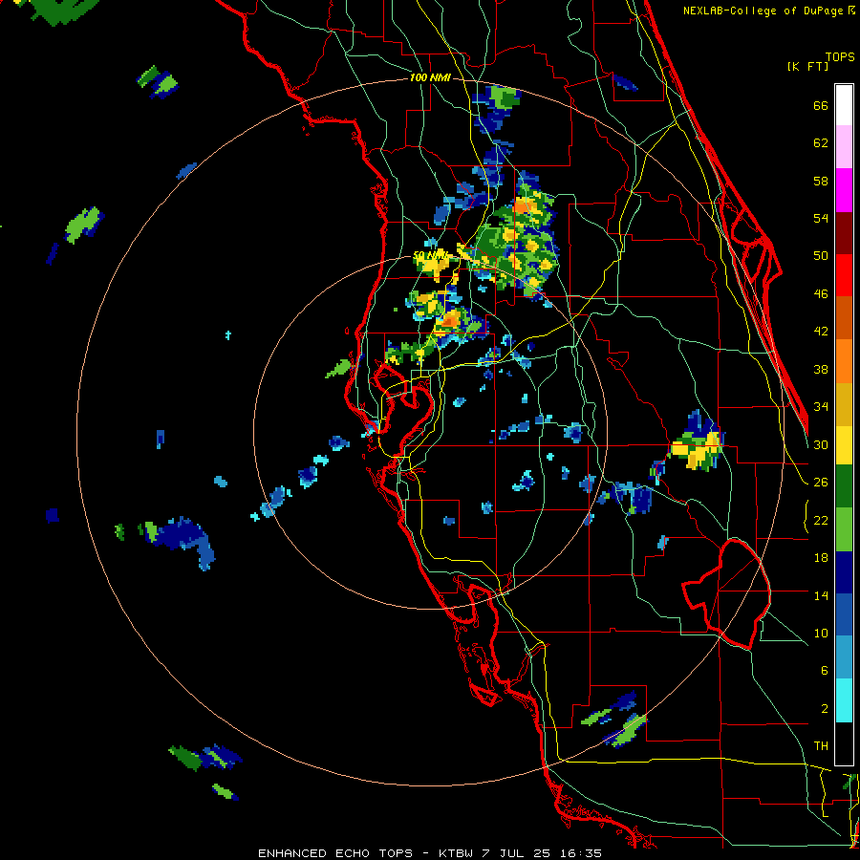Pick the sky blue swatch on the scale
The width and height of the screenshot is (860, 860).
[x=844, y=657]
